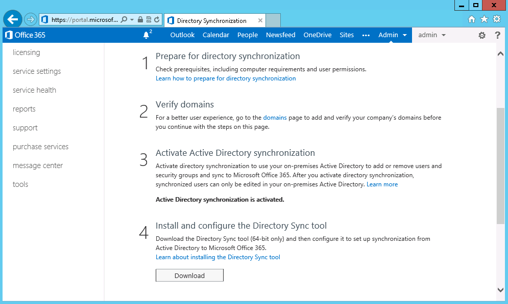Click the browser Back arrow button
The height and width of the screenshot is (304, 508).
click(13, 19)
